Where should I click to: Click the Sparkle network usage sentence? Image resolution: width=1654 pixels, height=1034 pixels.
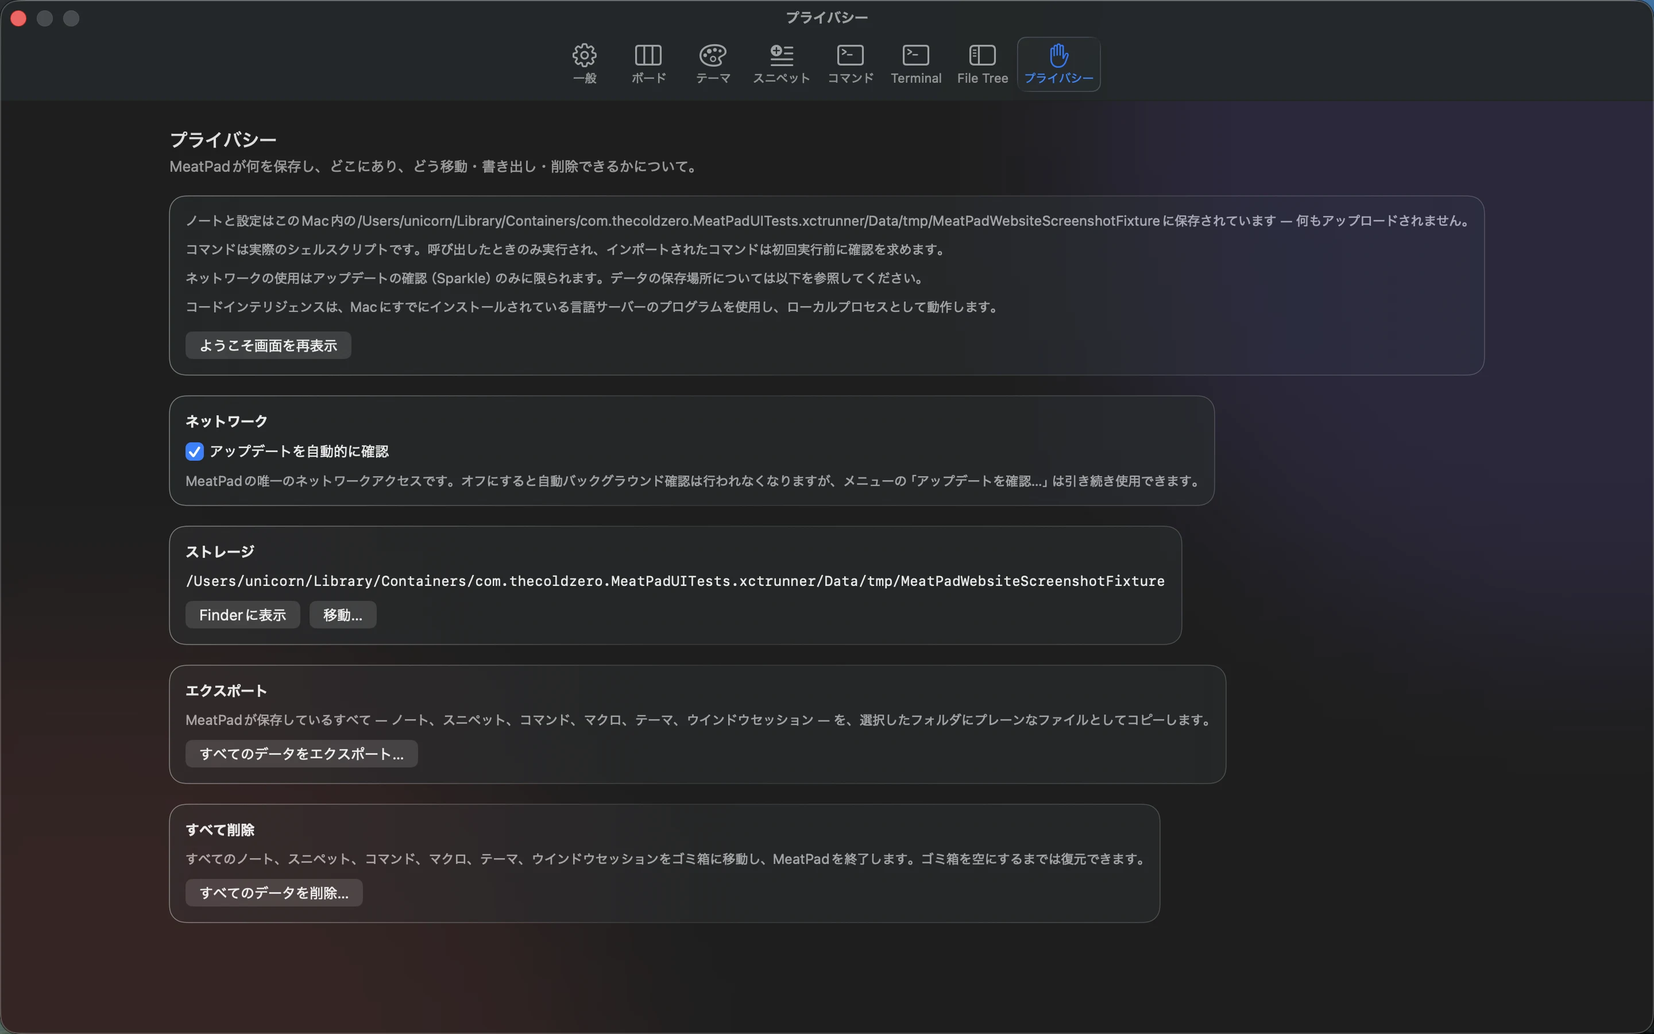tap(557, 277)
